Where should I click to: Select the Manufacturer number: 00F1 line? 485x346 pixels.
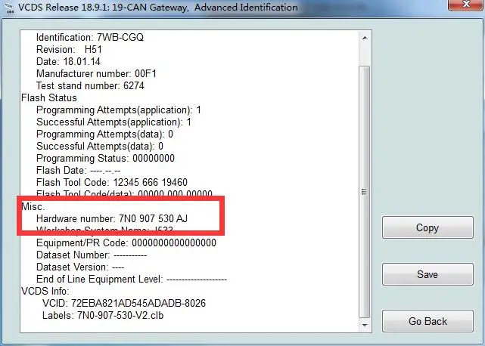pyautogui.click(x=96, y=73)
